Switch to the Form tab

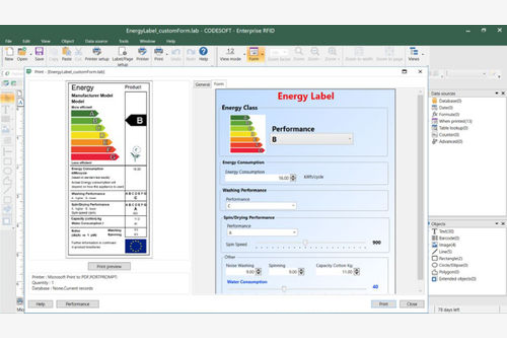point(219,84)
